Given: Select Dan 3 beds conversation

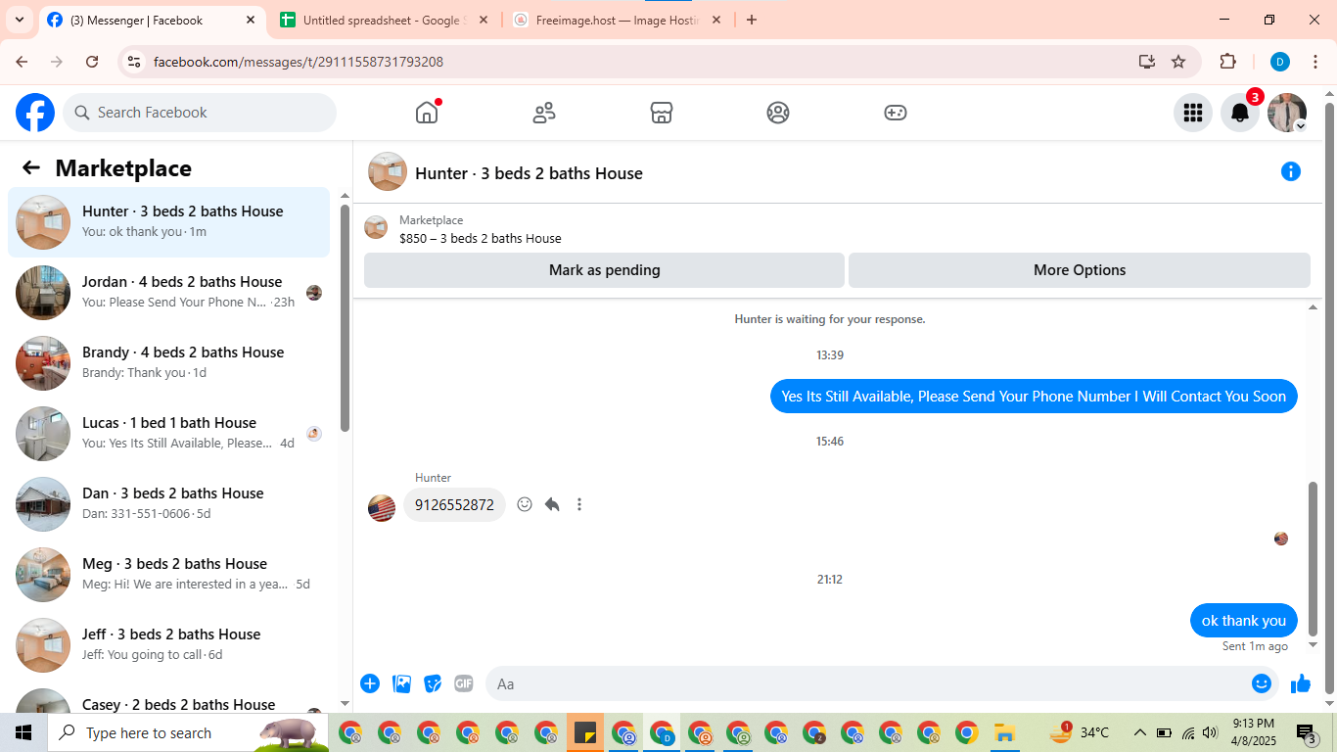Looking at the screenshot, I should 169,504.
